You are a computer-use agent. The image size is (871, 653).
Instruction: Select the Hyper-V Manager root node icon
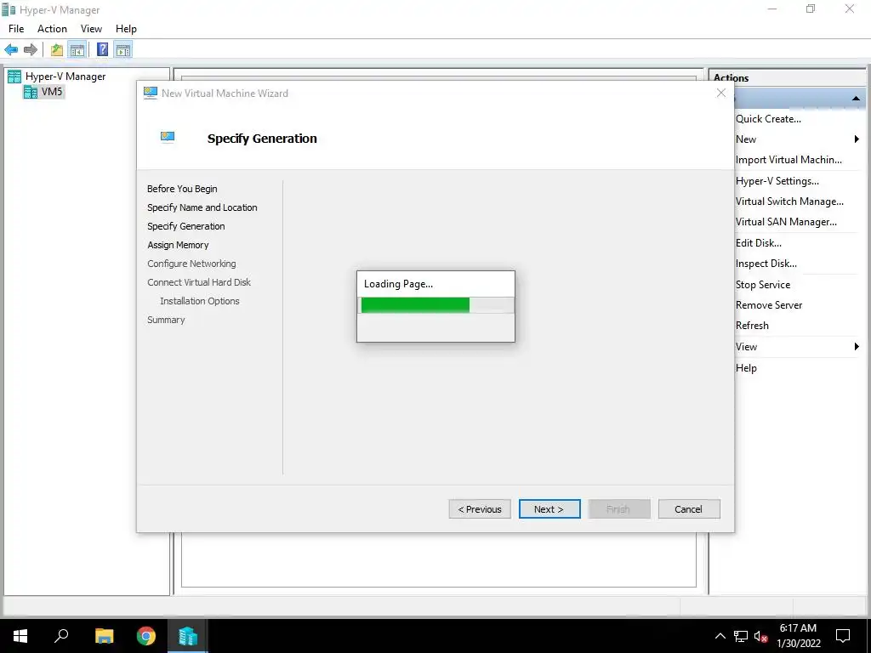coord(14,77)
